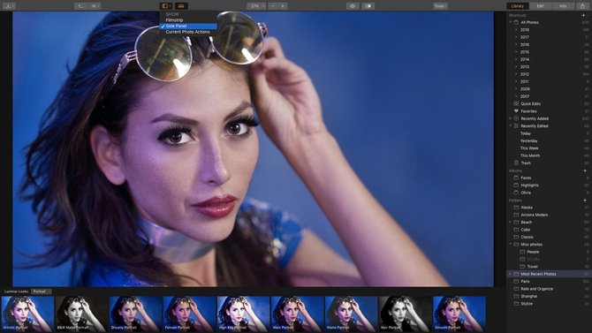Open the Tools dropdown button
Image resolution: width=592 pixels, height=333 pixels.
(440, 6)
